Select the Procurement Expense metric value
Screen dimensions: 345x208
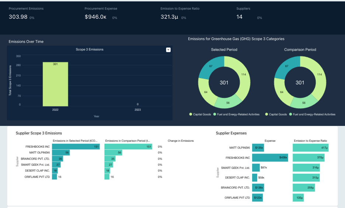[x=95, y=17]
